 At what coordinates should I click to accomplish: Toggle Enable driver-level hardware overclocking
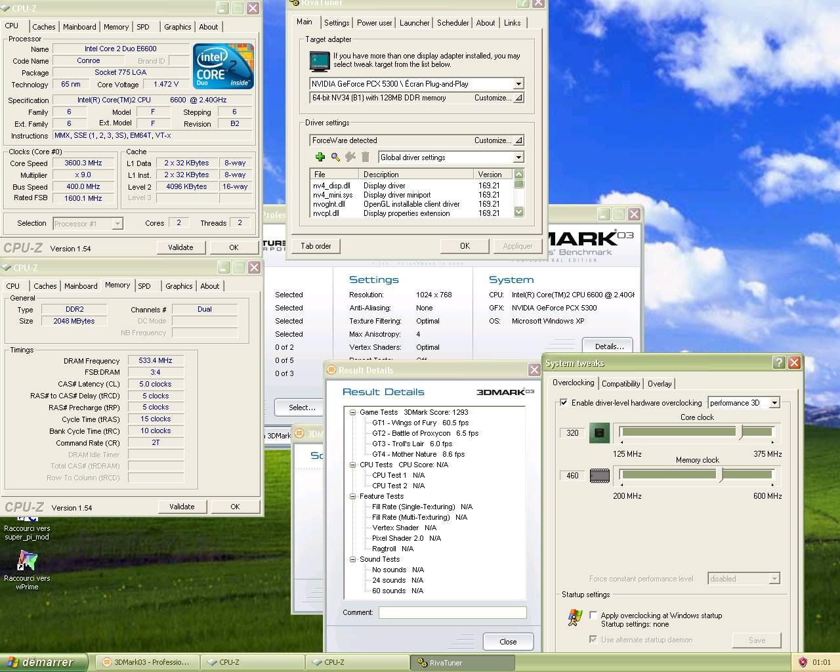click(564, 403)
